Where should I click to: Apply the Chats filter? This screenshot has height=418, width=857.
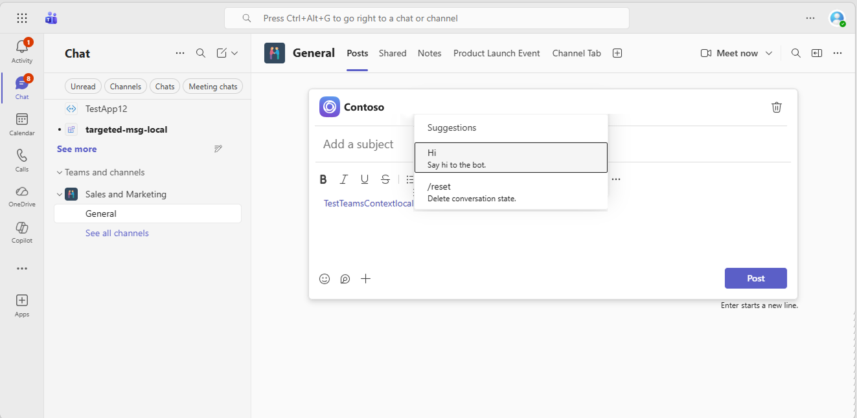[x=165, y=86]
